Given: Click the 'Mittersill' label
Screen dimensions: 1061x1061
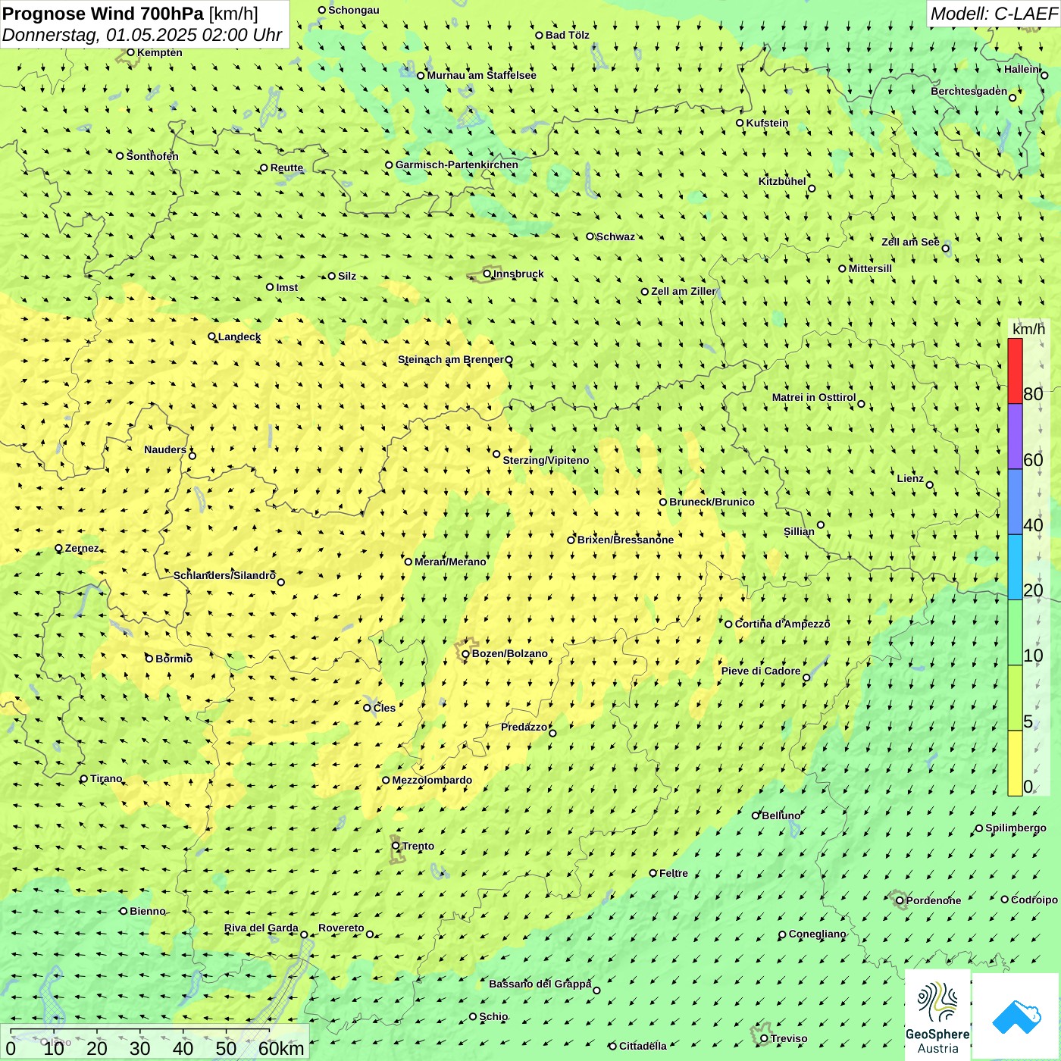Looking at the screenshot, I should pos(870,268).
